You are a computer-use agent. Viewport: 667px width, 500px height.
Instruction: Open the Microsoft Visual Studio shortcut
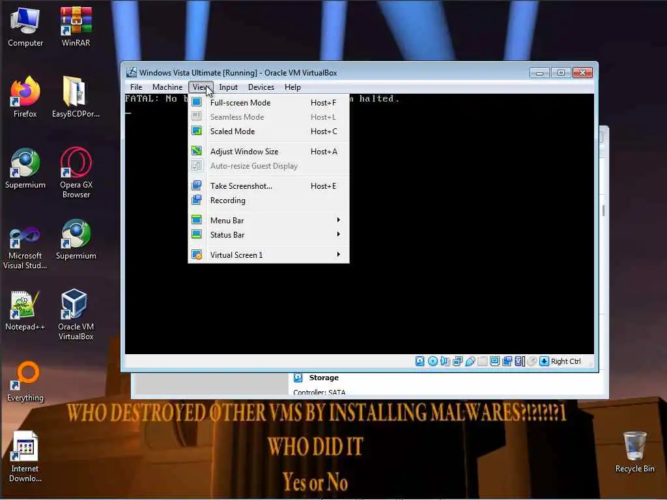tap(25, 247)
